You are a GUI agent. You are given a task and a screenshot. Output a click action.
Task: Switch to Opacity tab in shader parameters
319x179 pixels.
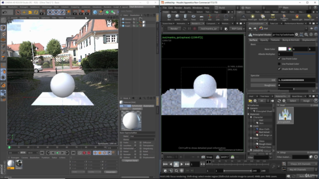[264, 40]
